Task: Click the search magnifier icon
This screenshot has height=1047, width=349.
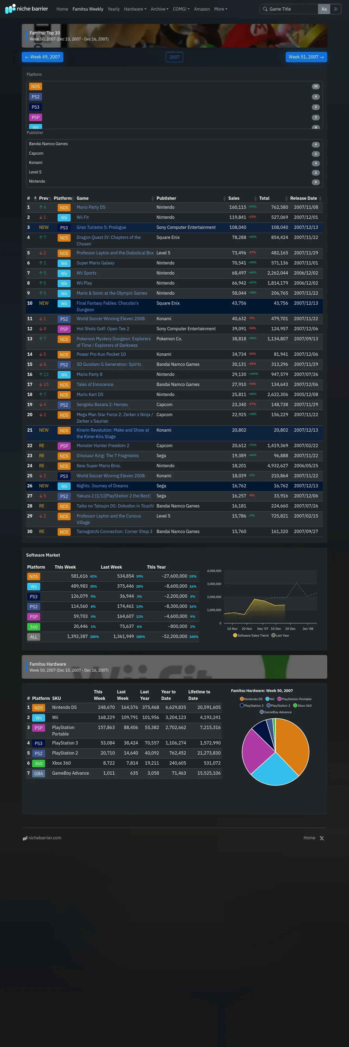Action: tap(265, 9)
